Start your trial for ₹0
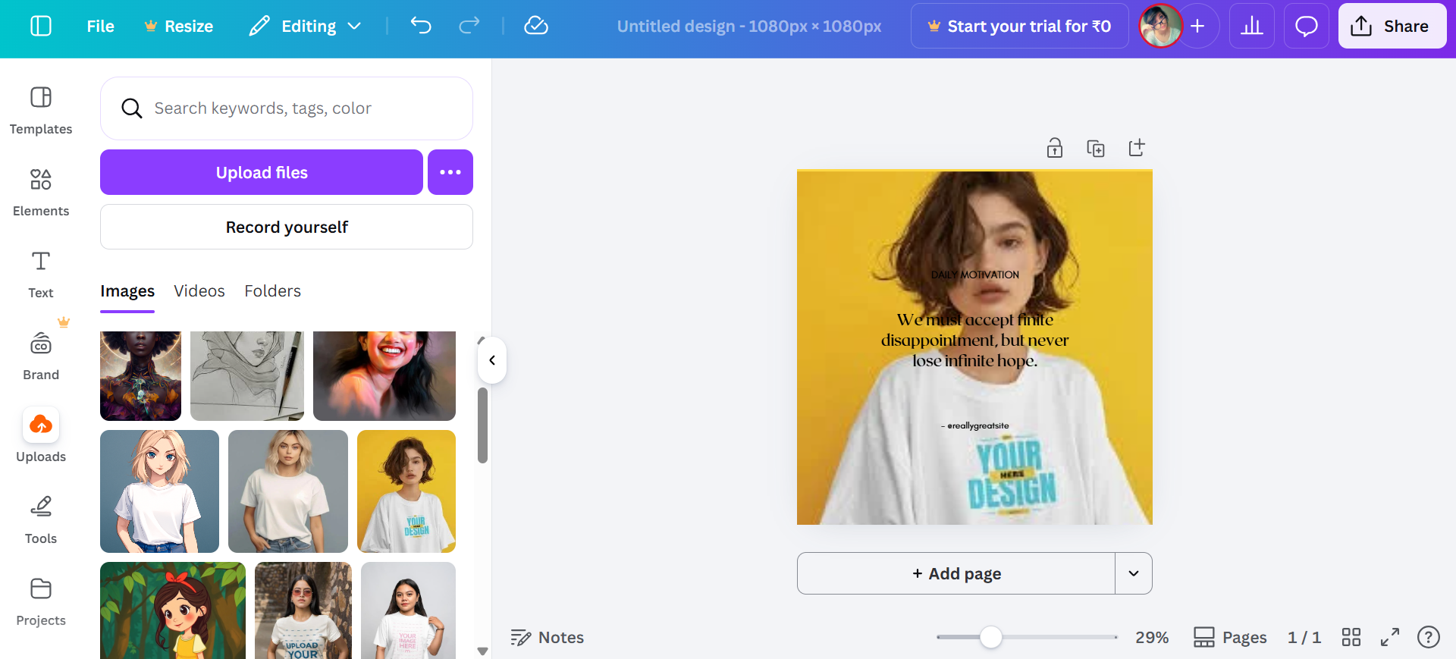Viewport: 1456px width, 659px height. 1019,26
